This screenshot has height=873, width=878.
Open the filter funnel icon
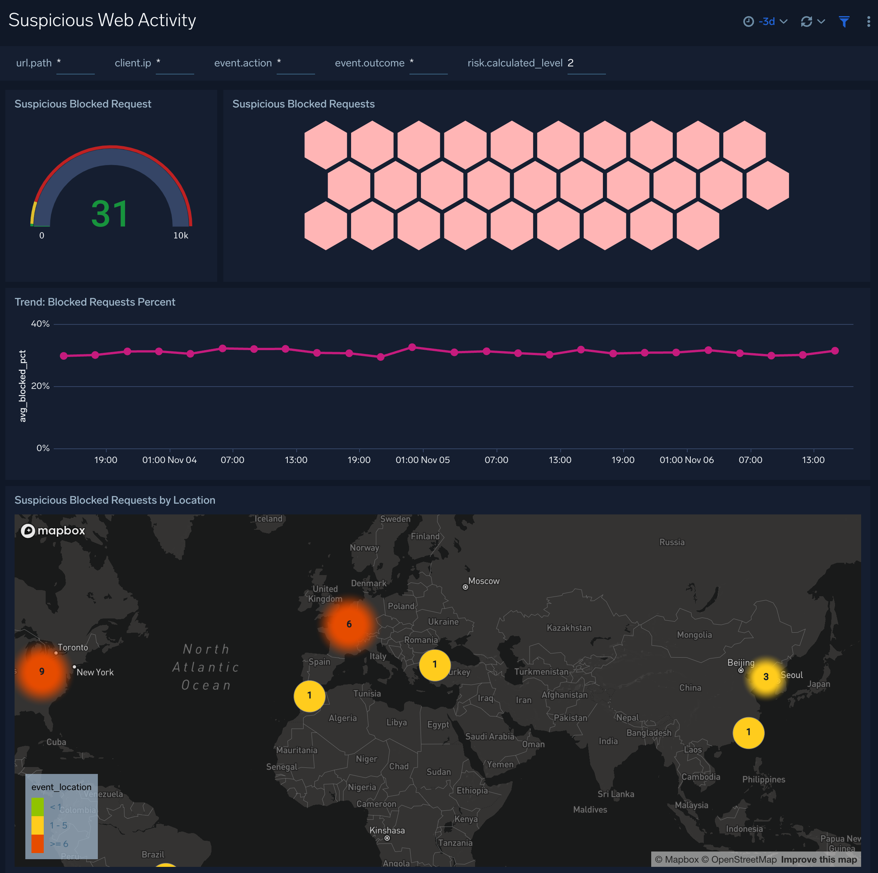tap(844, 21)
